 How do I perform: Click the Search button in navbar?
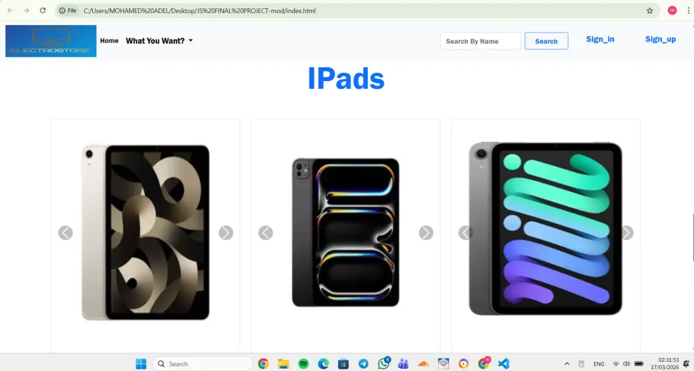tap(546, 41)
